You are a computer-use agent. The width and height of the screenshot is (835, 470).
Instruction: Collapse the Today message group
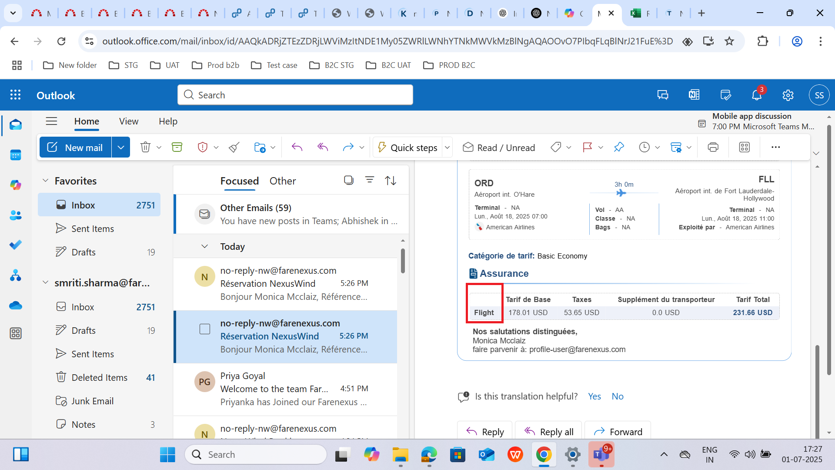tap(204, 246)
